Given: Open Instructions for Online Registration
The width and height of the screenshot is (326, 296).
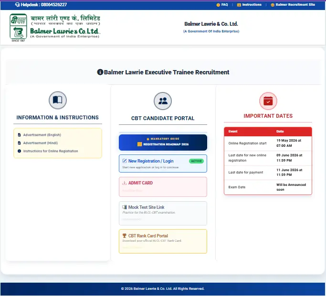Looking at the screenshot, I should click(51, 151).
